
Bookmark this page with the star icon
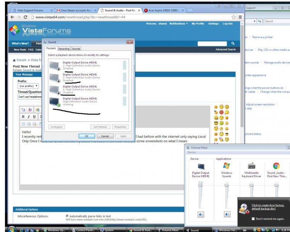(x=234, y=17)
